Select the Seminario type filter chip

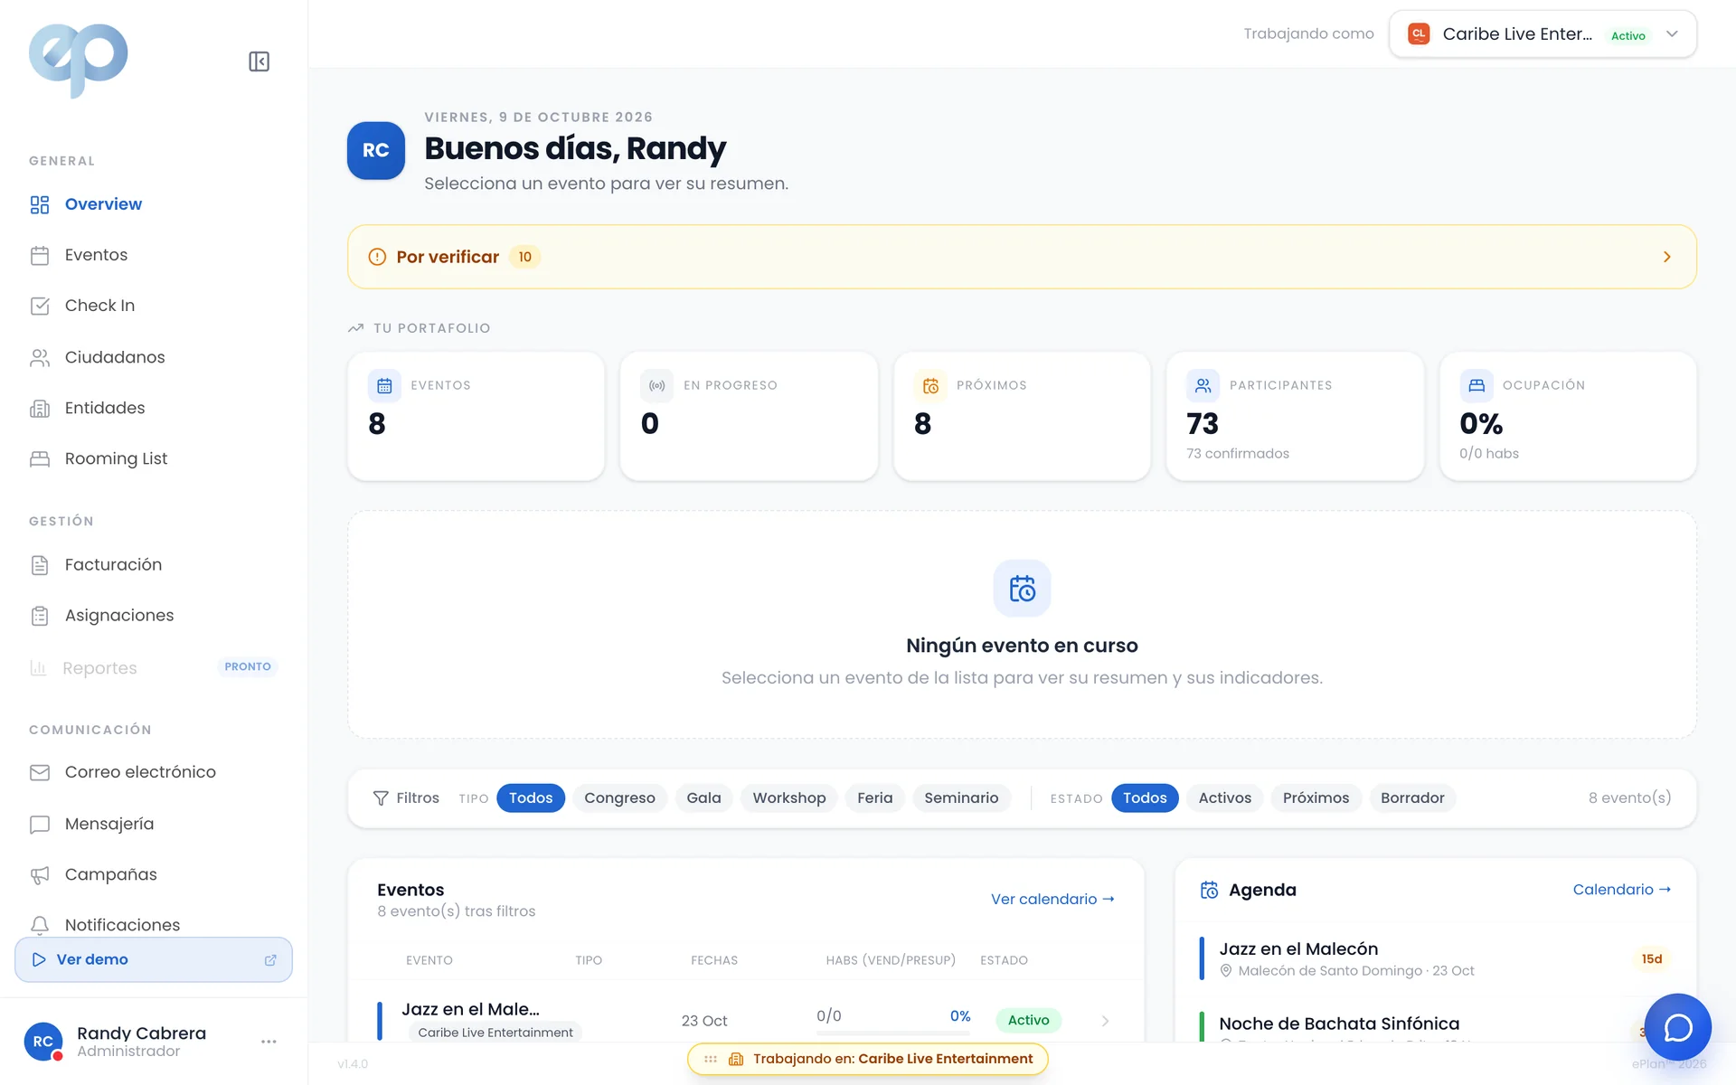(961, 797)
